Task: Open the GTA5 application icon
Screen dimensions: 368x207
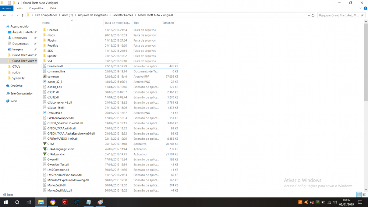Action: (x=45, y=144)
